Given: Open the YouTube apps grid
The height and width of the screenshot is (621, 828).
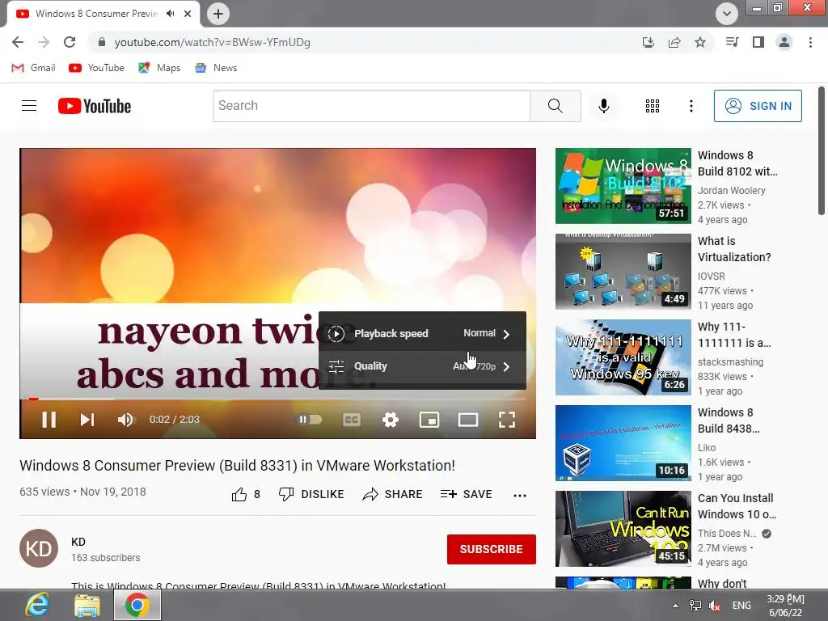Looking at the screenshot, I should [653, 106].
